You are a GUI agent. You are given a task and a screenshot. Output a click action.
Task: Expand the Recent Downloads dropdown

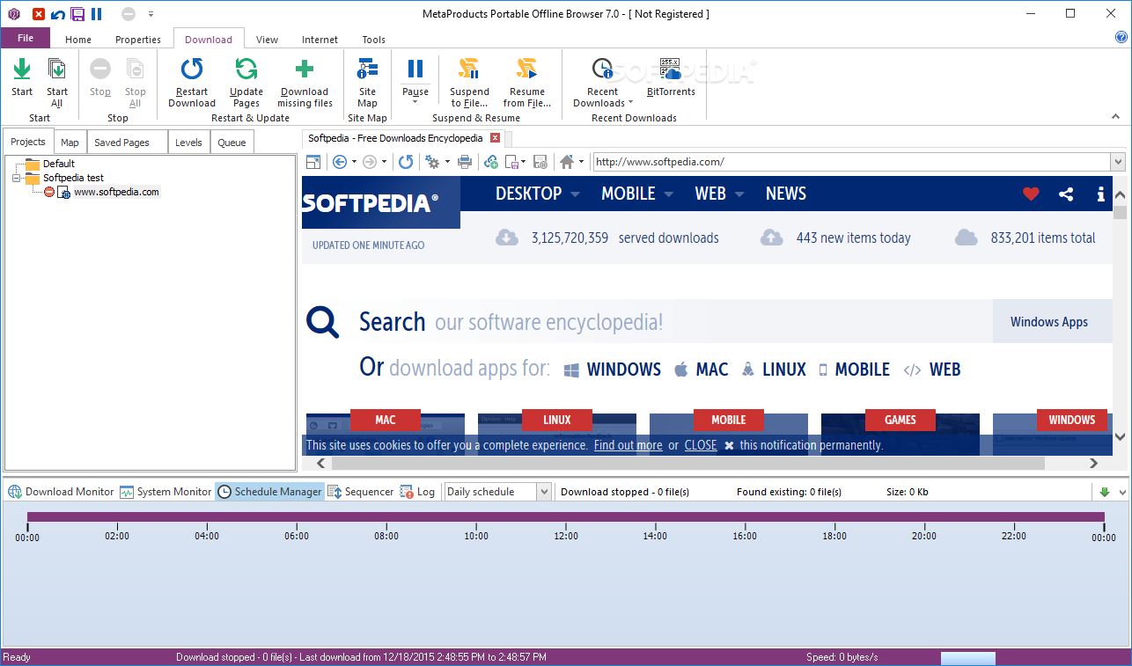click(x=630, y=104)
